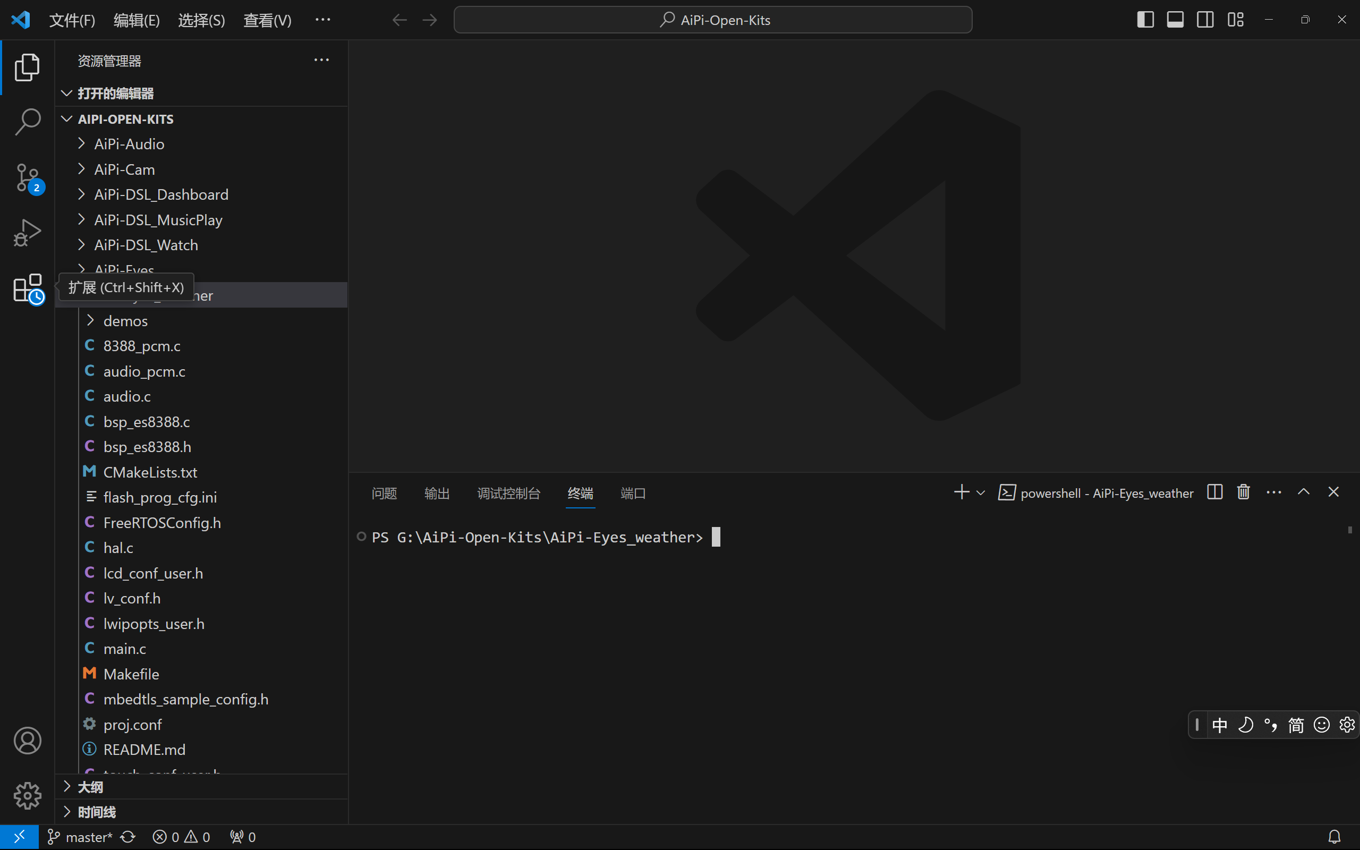Open terminal launch profile dropdown arrow
The width and height of the screenshot is (1360, 850).
pos(981,493)
